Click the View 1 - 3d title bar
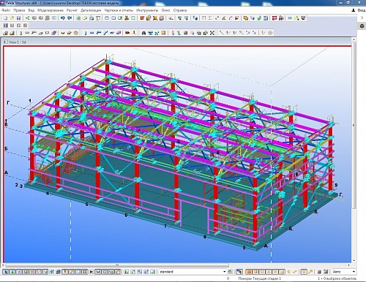Image resolution: width=366 pixels, height=282 pixels. (x=177, y=42)
